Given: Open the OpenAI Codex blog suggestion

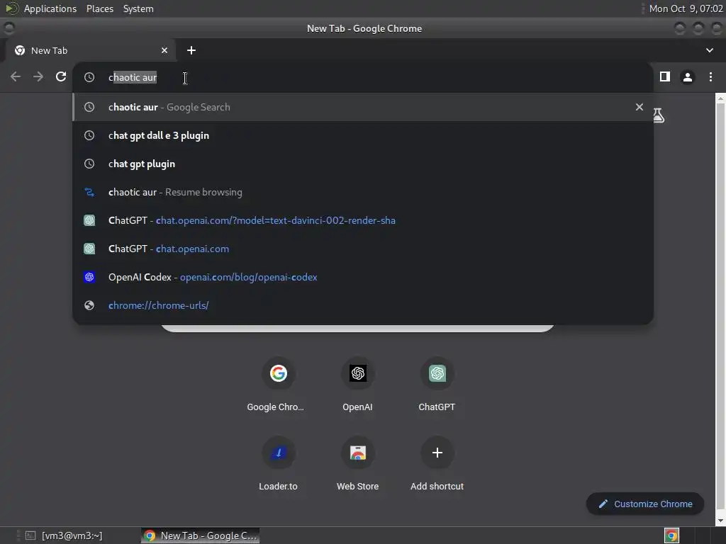Looking at the screenshot, I should 363,277.
